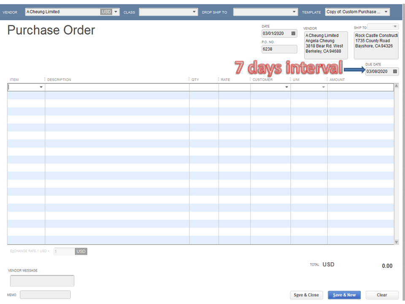Click the scroll down arrow of item table
This screenshot has height=304, width=405.
click(x=397, y=242)
